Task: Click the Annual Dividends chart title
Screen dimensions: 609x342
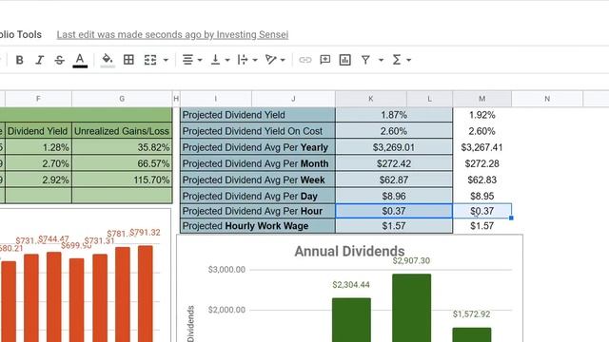Action: coord(349,251)
